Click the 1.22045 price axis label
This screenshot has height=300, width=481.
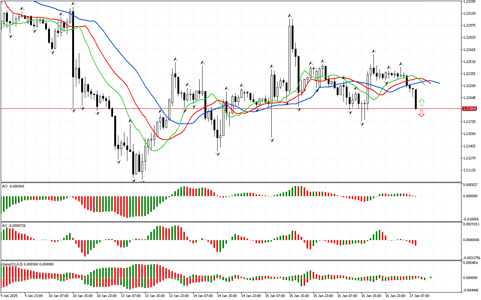coord(469,98)
